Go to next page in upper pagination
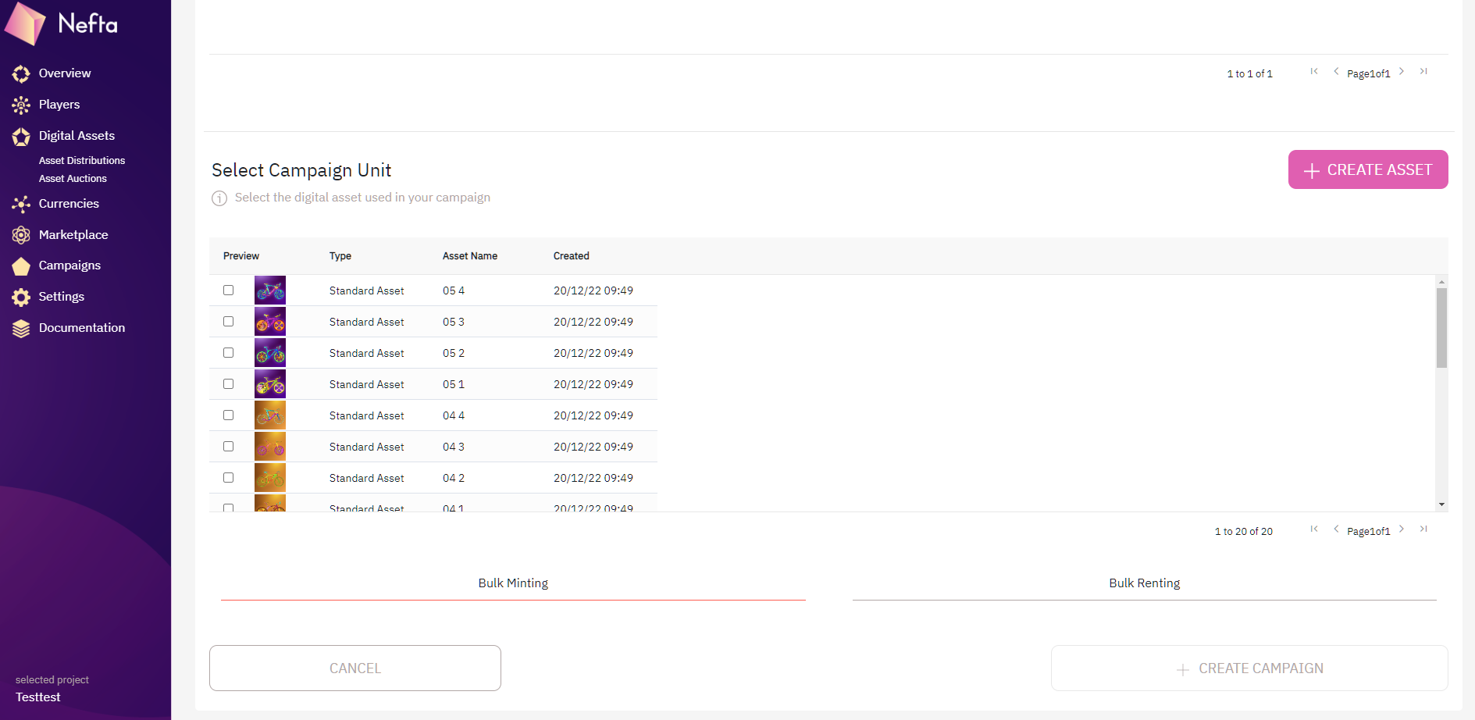The image size is (1475, 720). point(1402,71)
